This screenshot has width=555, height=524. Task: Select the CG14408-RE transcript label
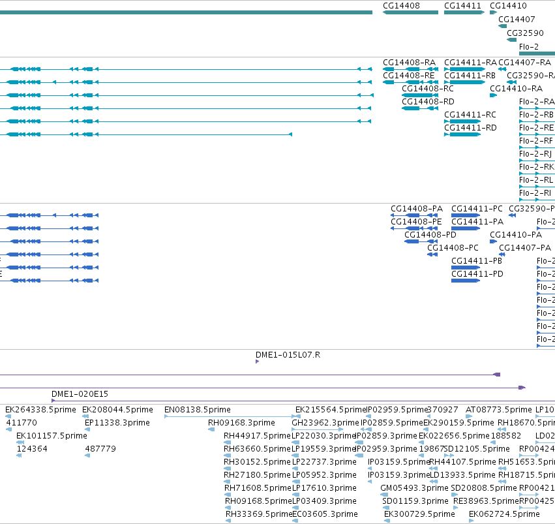tap(409, 76)
